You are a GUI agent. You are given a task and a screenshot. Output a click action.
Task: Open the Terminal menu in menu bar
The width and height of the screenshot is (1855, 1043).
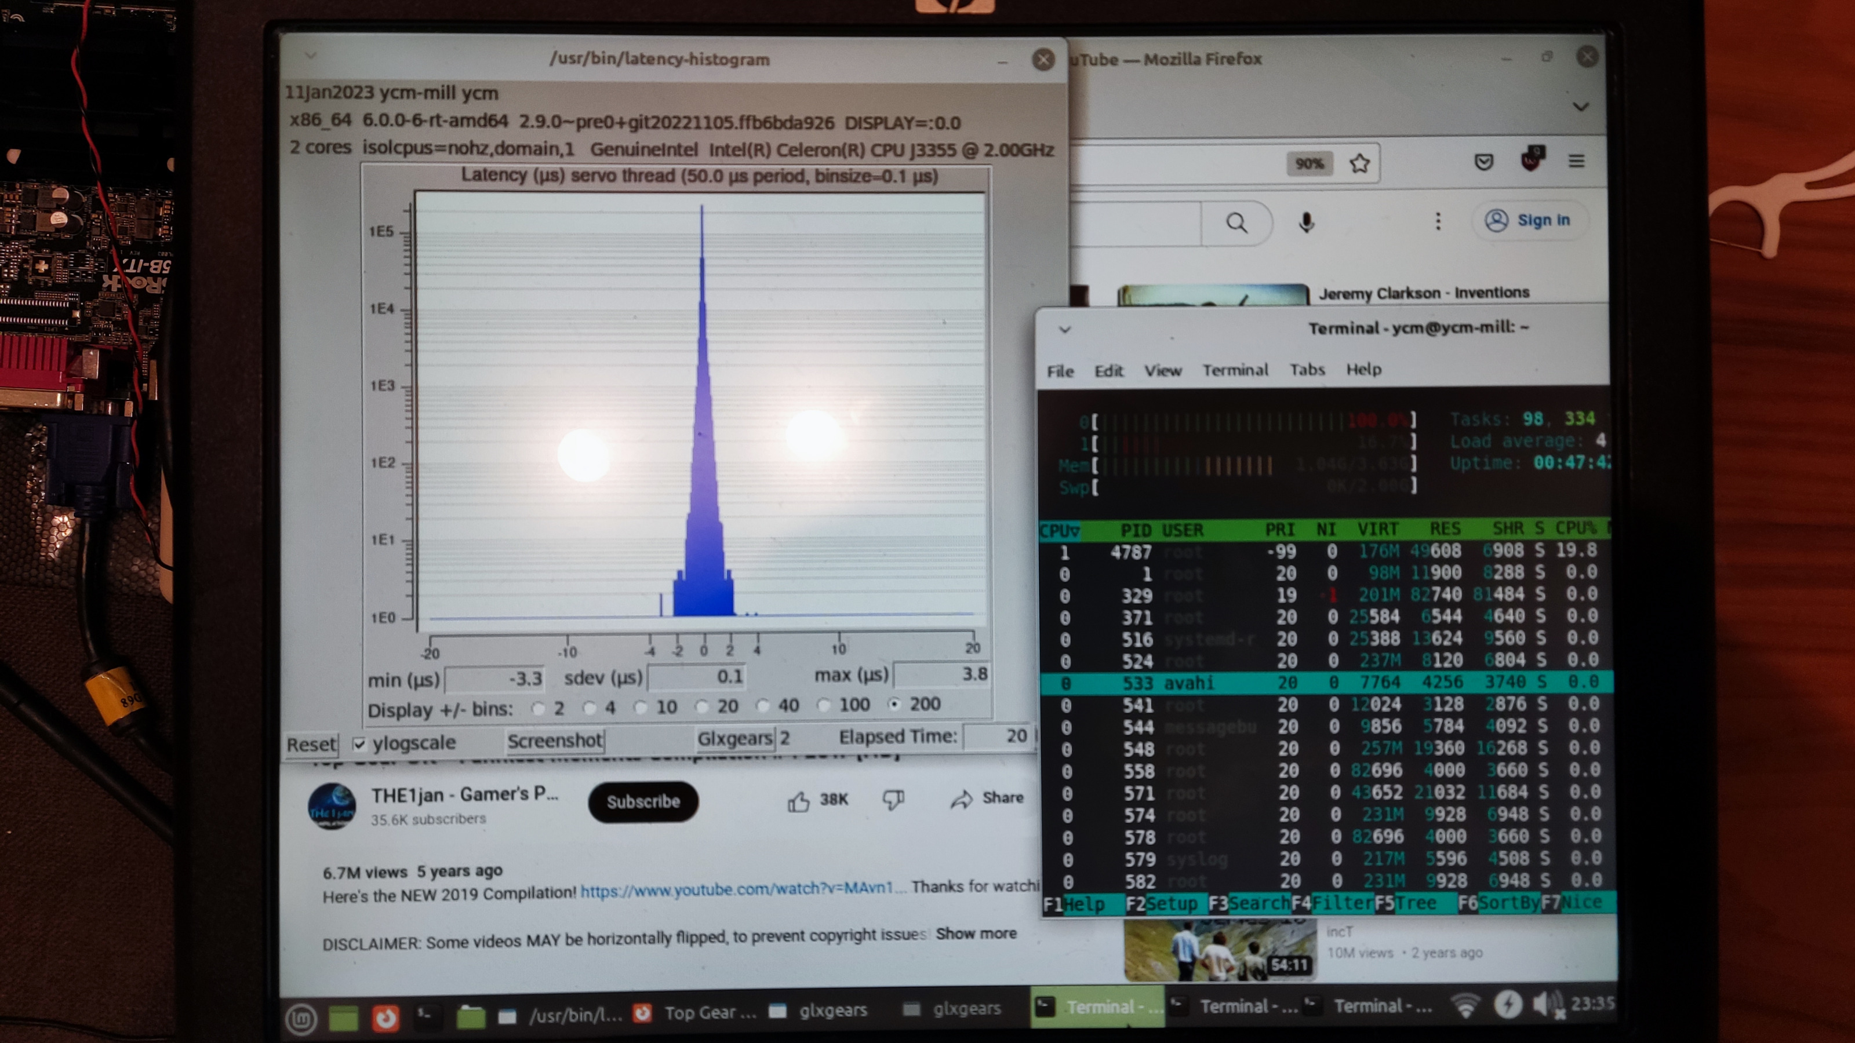tap(1235, 370)
